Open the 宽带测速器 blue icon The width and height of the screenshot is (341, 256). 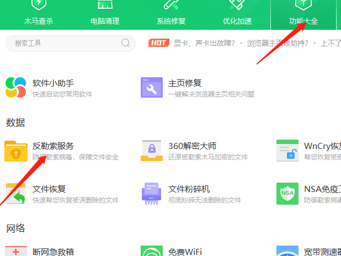tap(287, 251)
